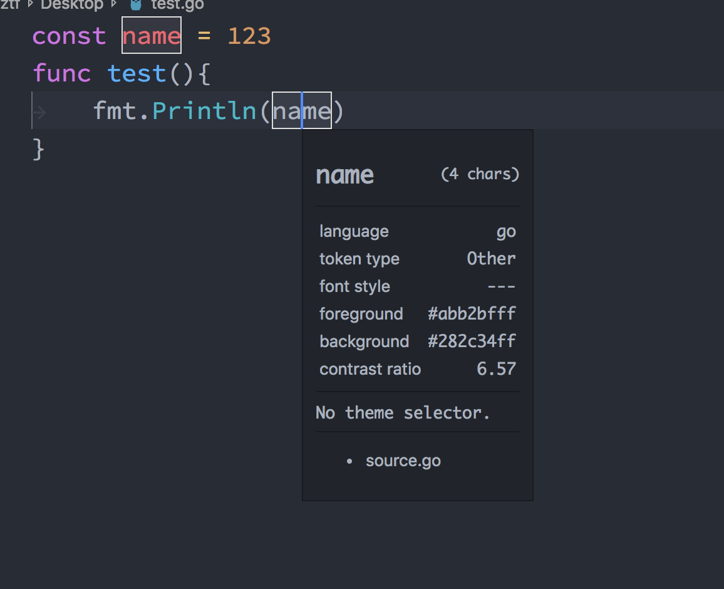Expand the chevron after ztf in breadcrumb
724x589 pixels.
click(31, 6)
